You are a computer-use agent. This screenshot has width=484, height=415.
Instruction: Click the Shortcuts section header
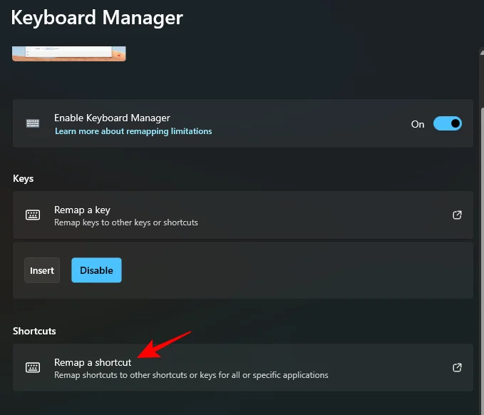34,331
